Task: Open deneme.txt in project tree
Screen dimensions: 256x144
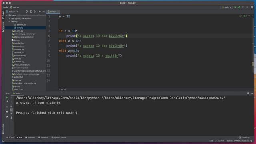Action: (x=19, y=52)
